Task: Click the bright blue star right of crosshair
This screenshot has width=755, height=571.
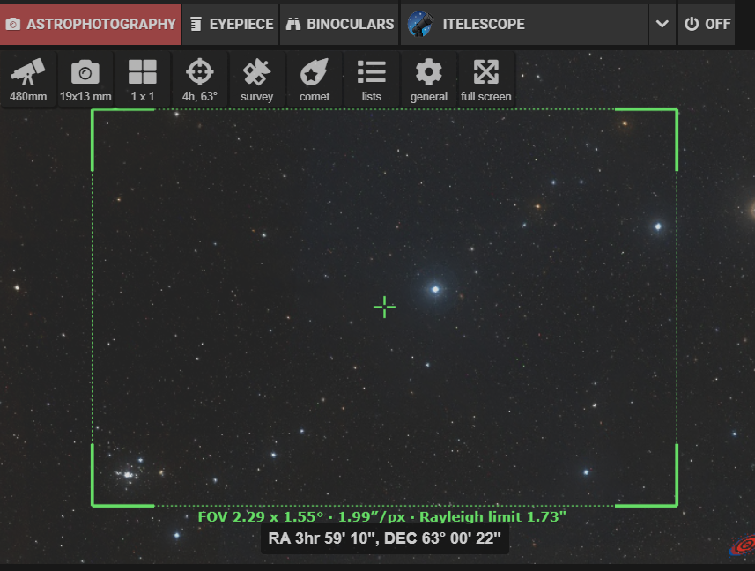Action: tap(435, 289)
